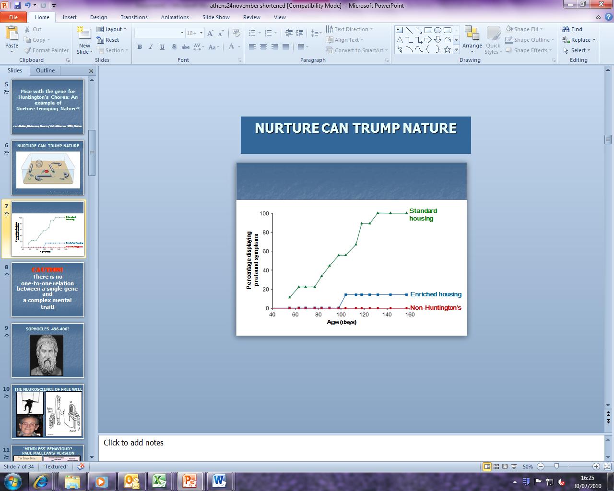Screen dimensions: 614x491
Task: Click Convert to SmartArt button
Action: 357,50
